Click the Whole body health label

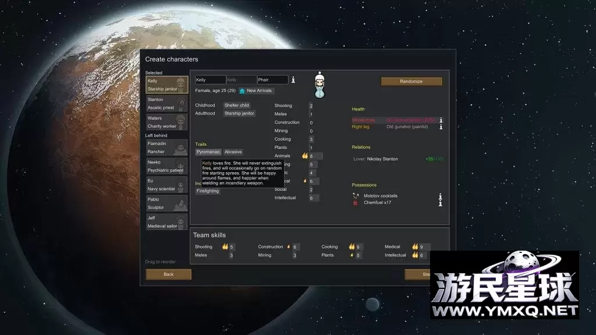point(363,120)
